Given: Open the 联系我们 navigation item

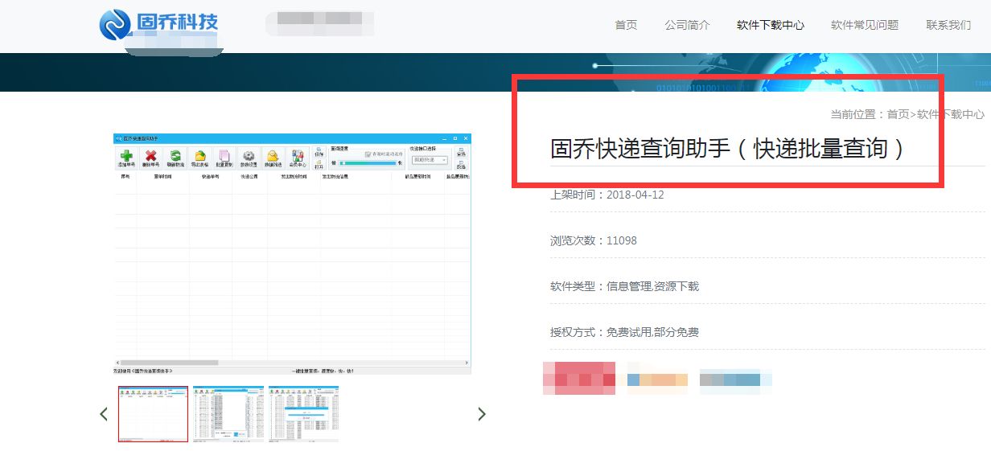Looking at the screenshot, I should 948,25.
